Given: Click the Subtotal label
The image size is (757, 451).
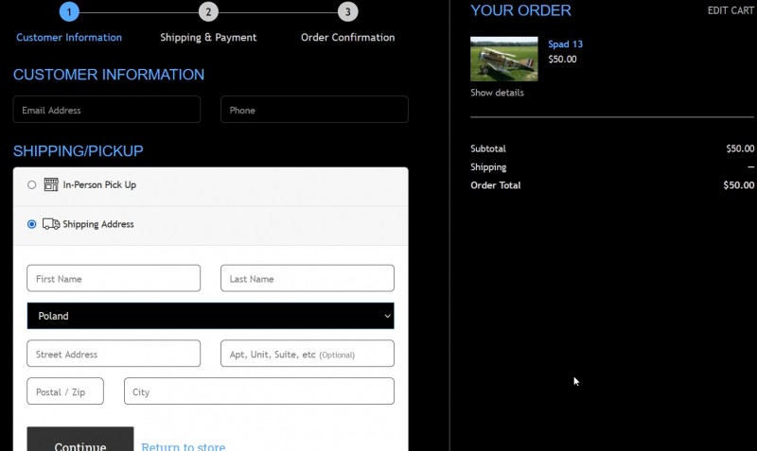Looking at the screenshot, I should 488,148.
